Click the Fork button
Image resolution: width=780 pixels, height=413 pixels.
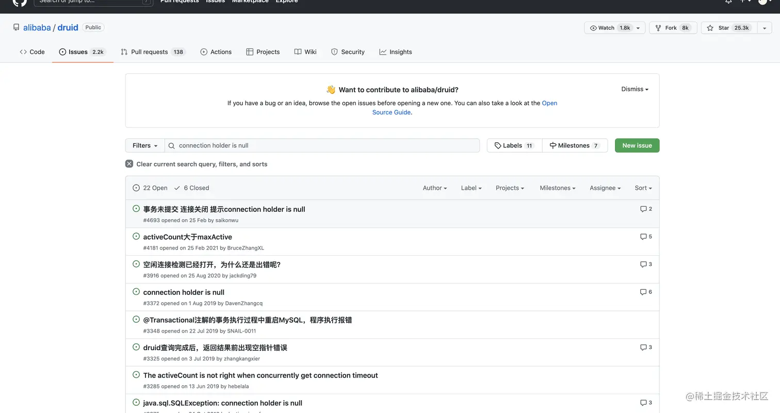(x=673, y=28)
